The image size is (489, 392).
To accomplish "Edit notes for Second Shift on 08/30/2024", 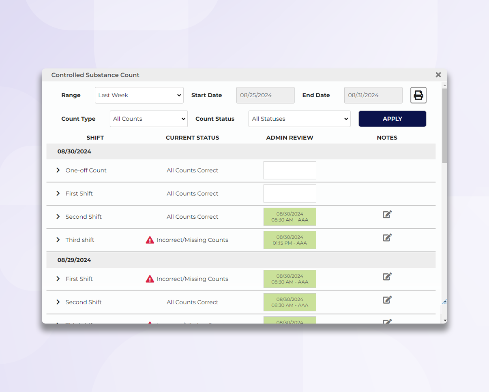I will pyautogui.click(x=386, y=215).
